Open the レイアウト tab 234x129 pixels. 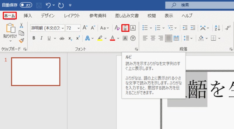[72, 16]
